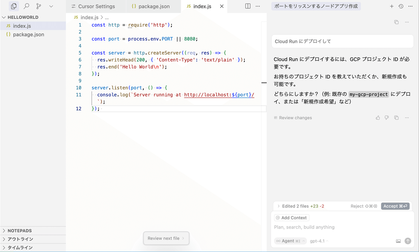Select the Search icon in the sidebar
Image resolution: width=419 pixels, height=252 pixels.
pos(26,6)
